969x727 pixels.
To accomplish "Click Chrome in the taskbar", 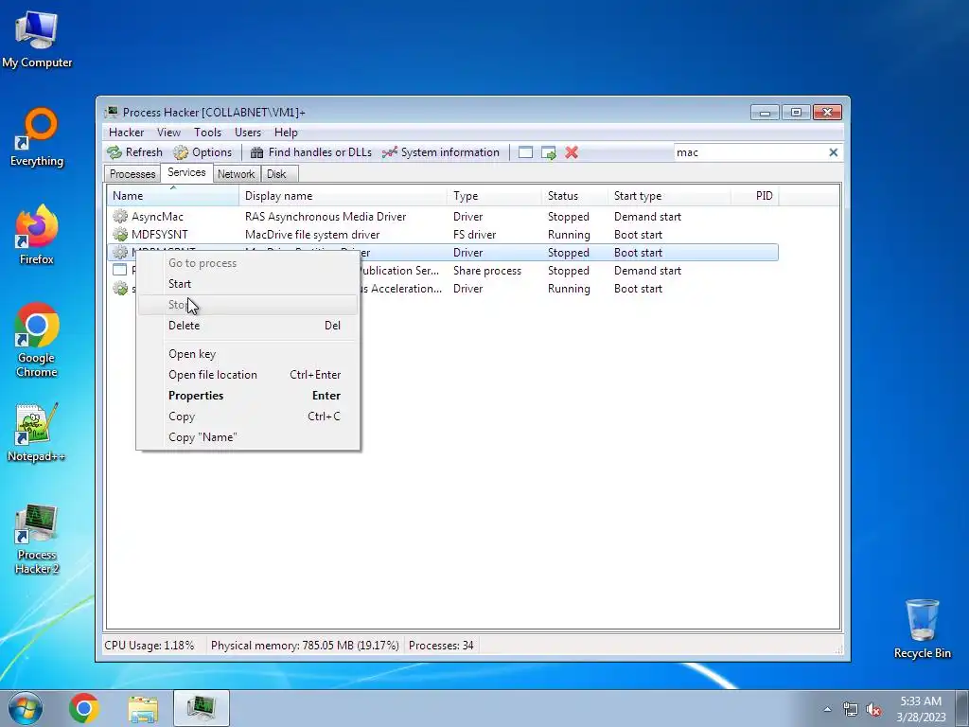I will (x=84, y=708).
